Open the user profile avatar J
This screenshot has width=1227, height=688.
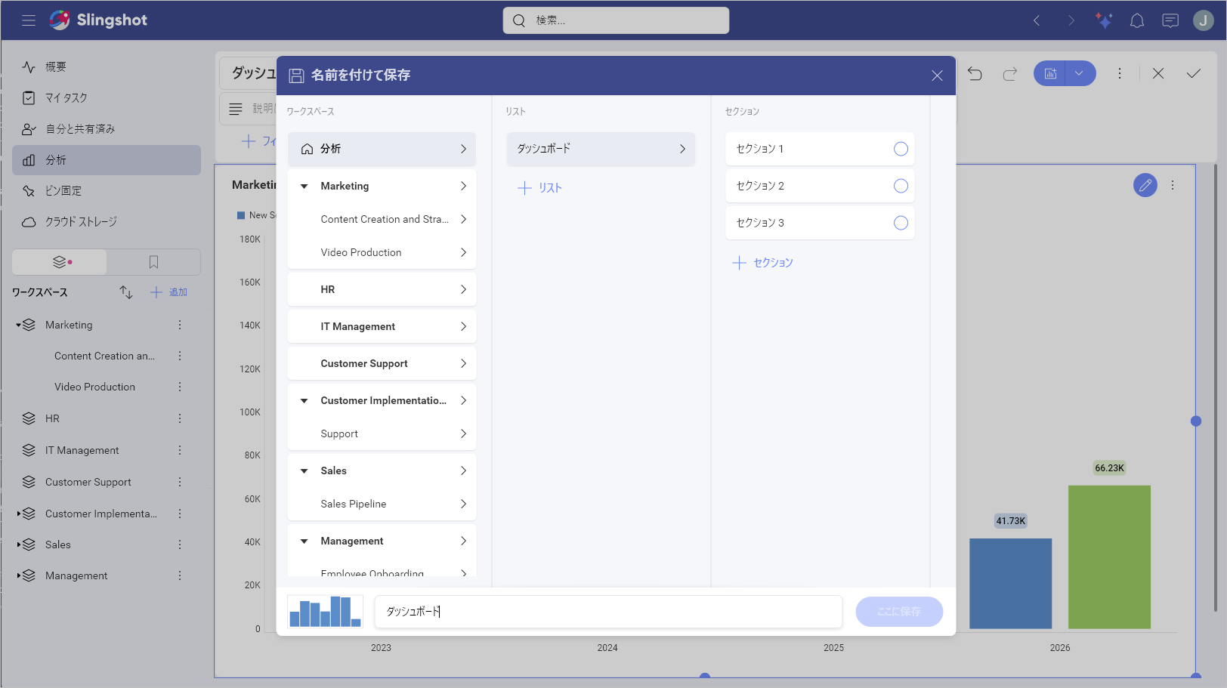coord(1203,20)
